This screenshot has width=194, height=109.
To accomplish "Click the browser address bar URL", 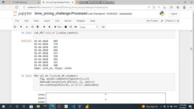I will point(68,7).
